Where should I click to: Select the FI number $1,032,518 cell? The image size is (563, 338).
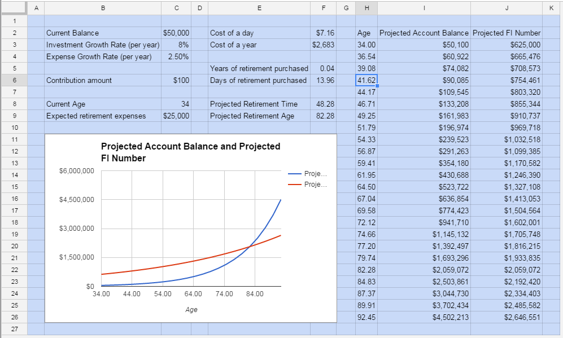[507, 139]
